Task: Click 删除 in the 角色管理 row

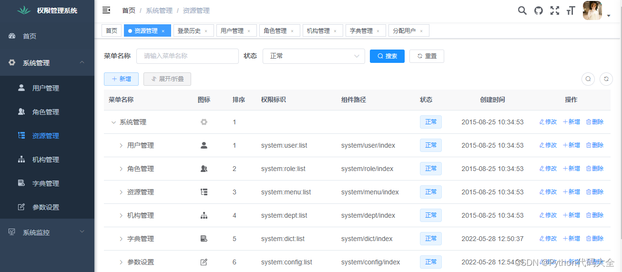Action: coord(595,169)
